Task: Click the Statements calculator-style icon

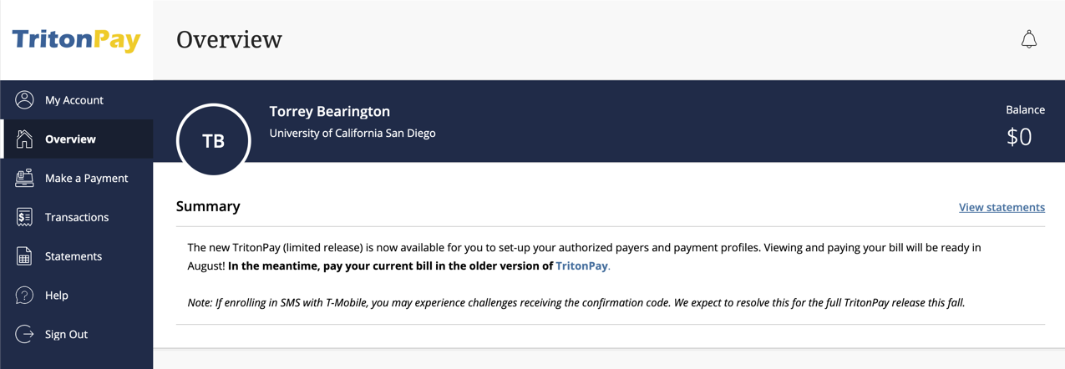Action: click(x=24, y=256)
